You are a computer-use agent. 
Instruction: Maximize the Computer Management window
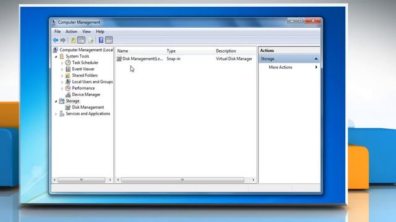point(301,21)
